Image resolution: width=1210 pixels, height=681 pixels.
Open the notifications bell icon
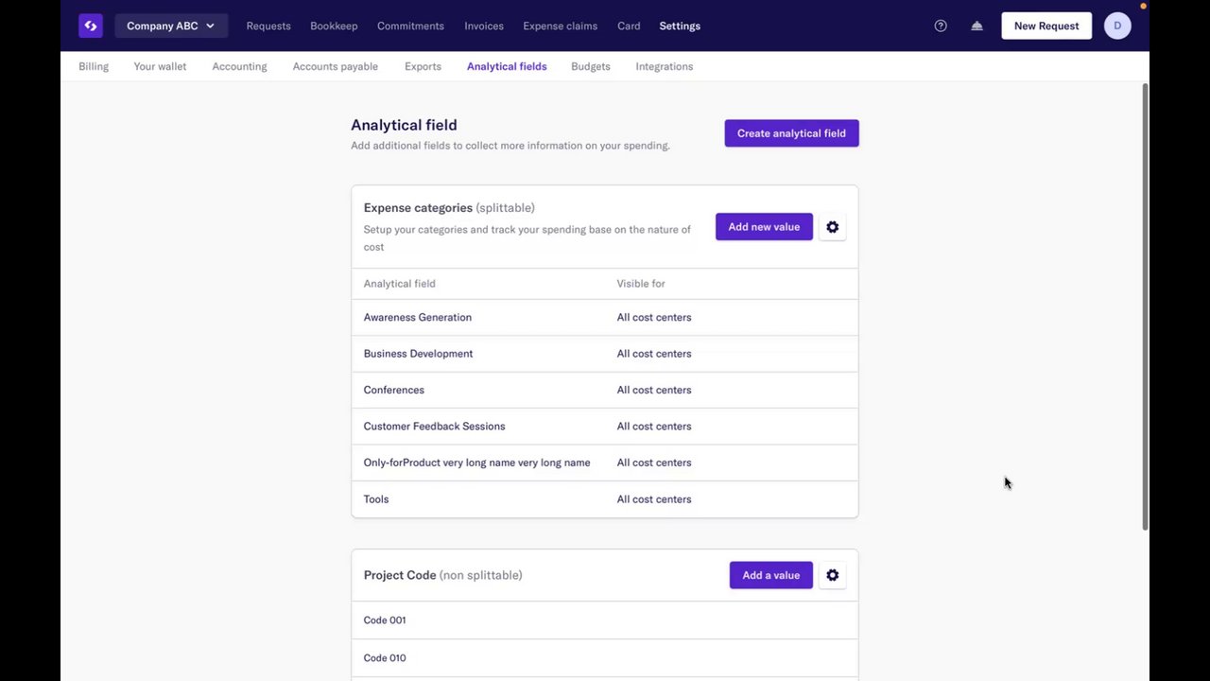click(977, 26)
